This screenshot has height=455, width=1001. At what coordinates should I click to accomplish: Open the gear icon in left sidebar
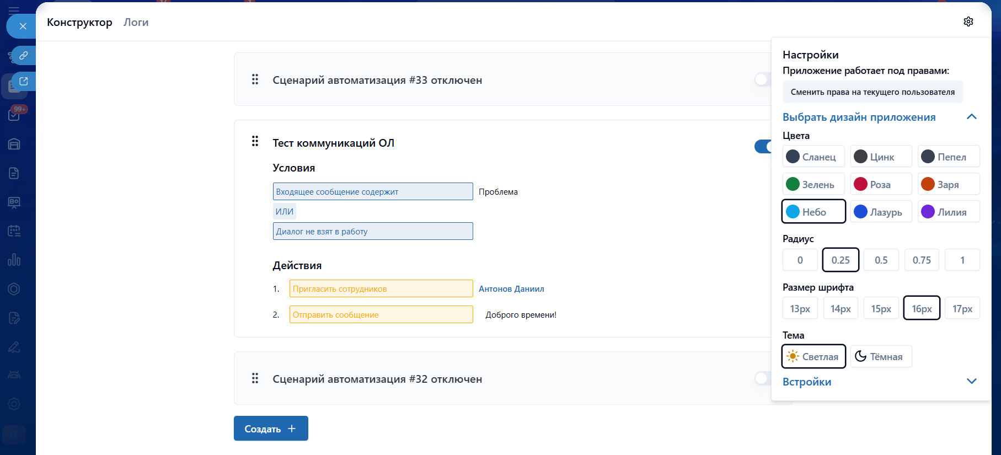click(x=14, y=404)
